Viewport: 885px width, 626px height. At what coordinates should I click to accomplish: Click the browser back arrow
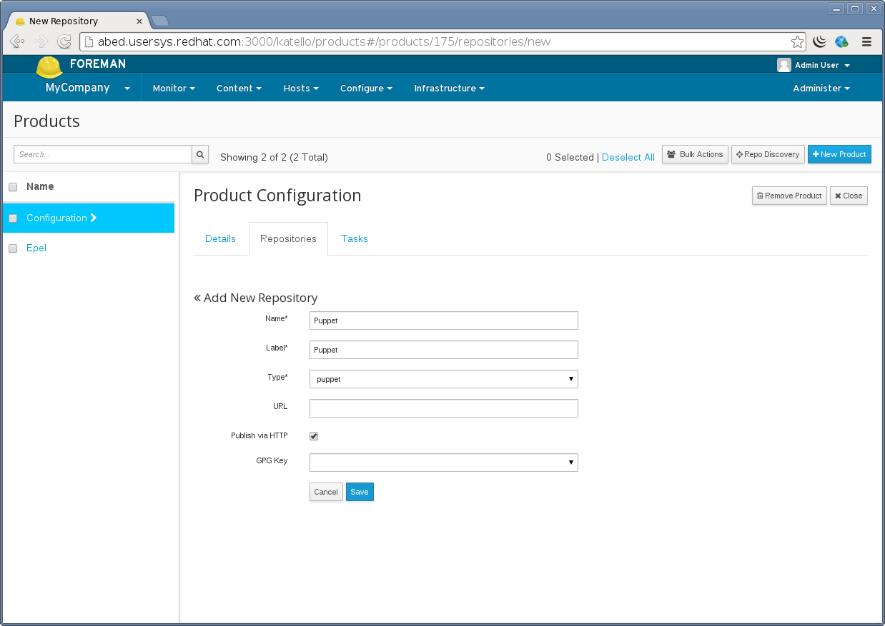pyautogui.click(x=17, y=41)
